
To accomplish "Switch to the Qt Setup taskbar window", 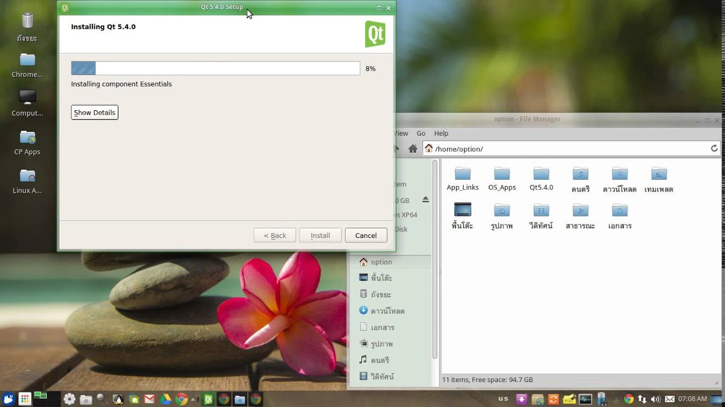I will pos(208,399).
